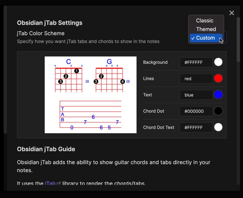Click the external link icon after jTab
The width and height of the screenshot is (243, 198).
[59, 183]
